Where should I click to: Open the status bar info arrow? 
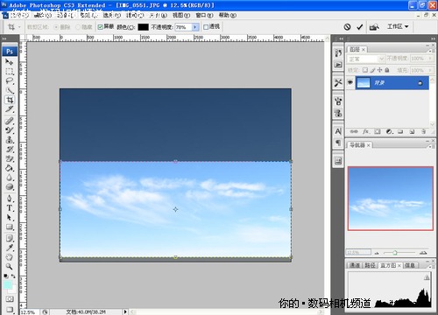point(125,311)
